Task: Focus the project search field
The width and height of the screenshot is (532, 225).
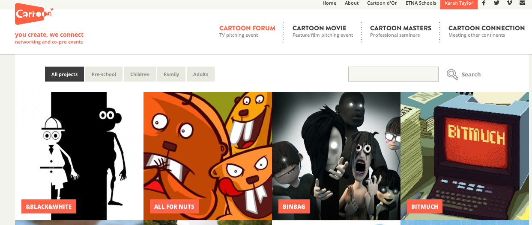Action: (x=393, y=74)
